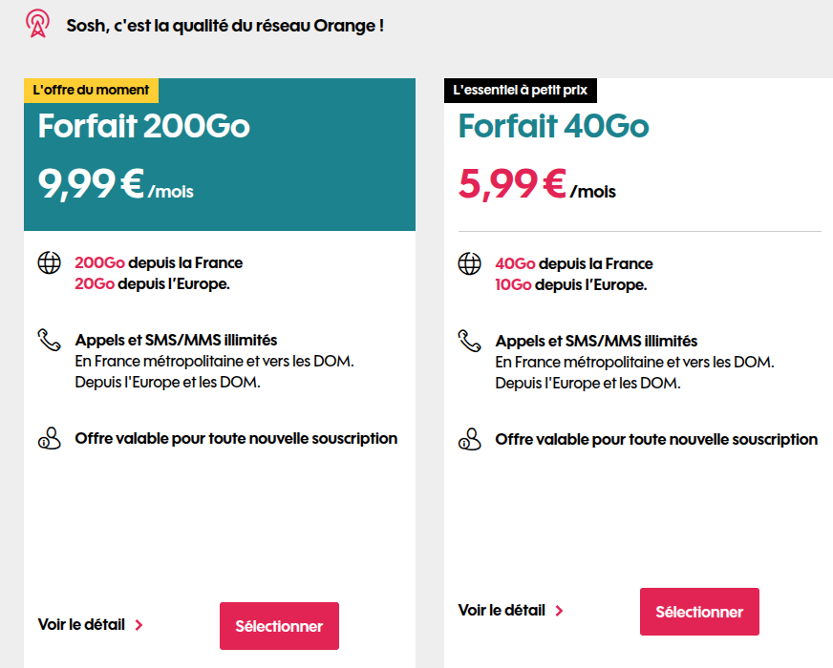Viewport: 833px width, 668px height.
Task: Click the subscription icon in Forfait 200Go
Action: [x=49, y=439]
